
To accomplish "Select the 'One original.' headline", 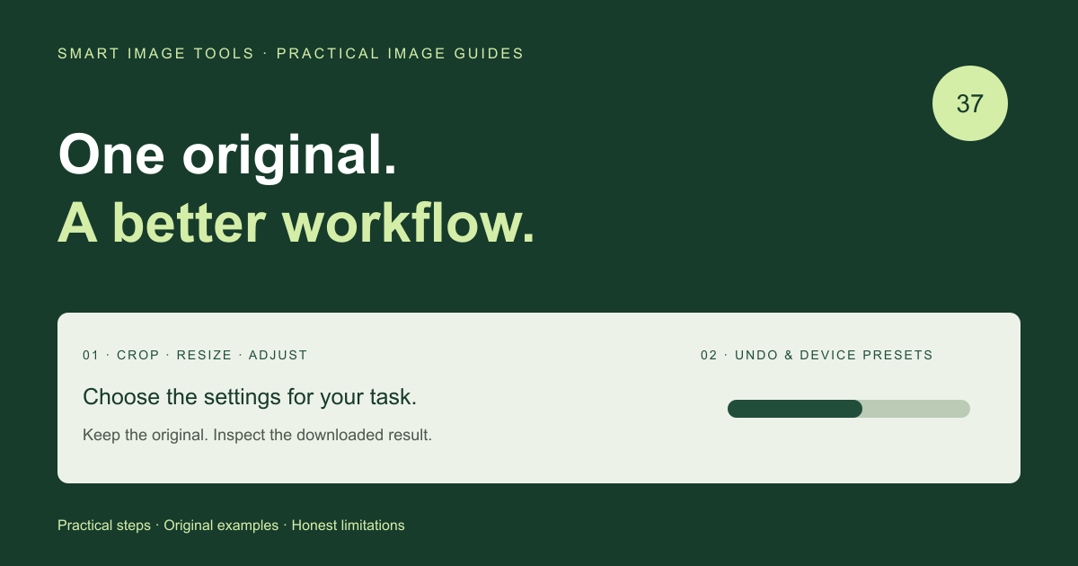I will [x=227, y=155].
